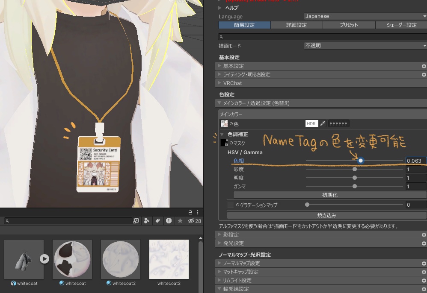Switch to the シェーダー設定 tab
The width and height of the screenshot is (427, 293).
click(401, 25)
